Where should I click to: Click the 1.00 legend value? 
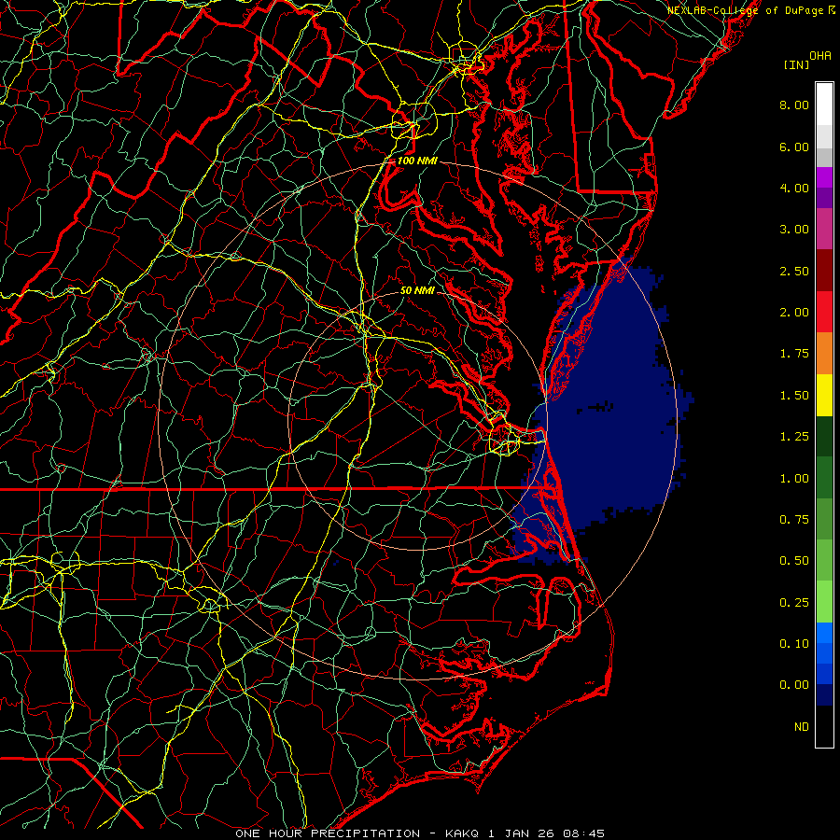coord(794,479)
